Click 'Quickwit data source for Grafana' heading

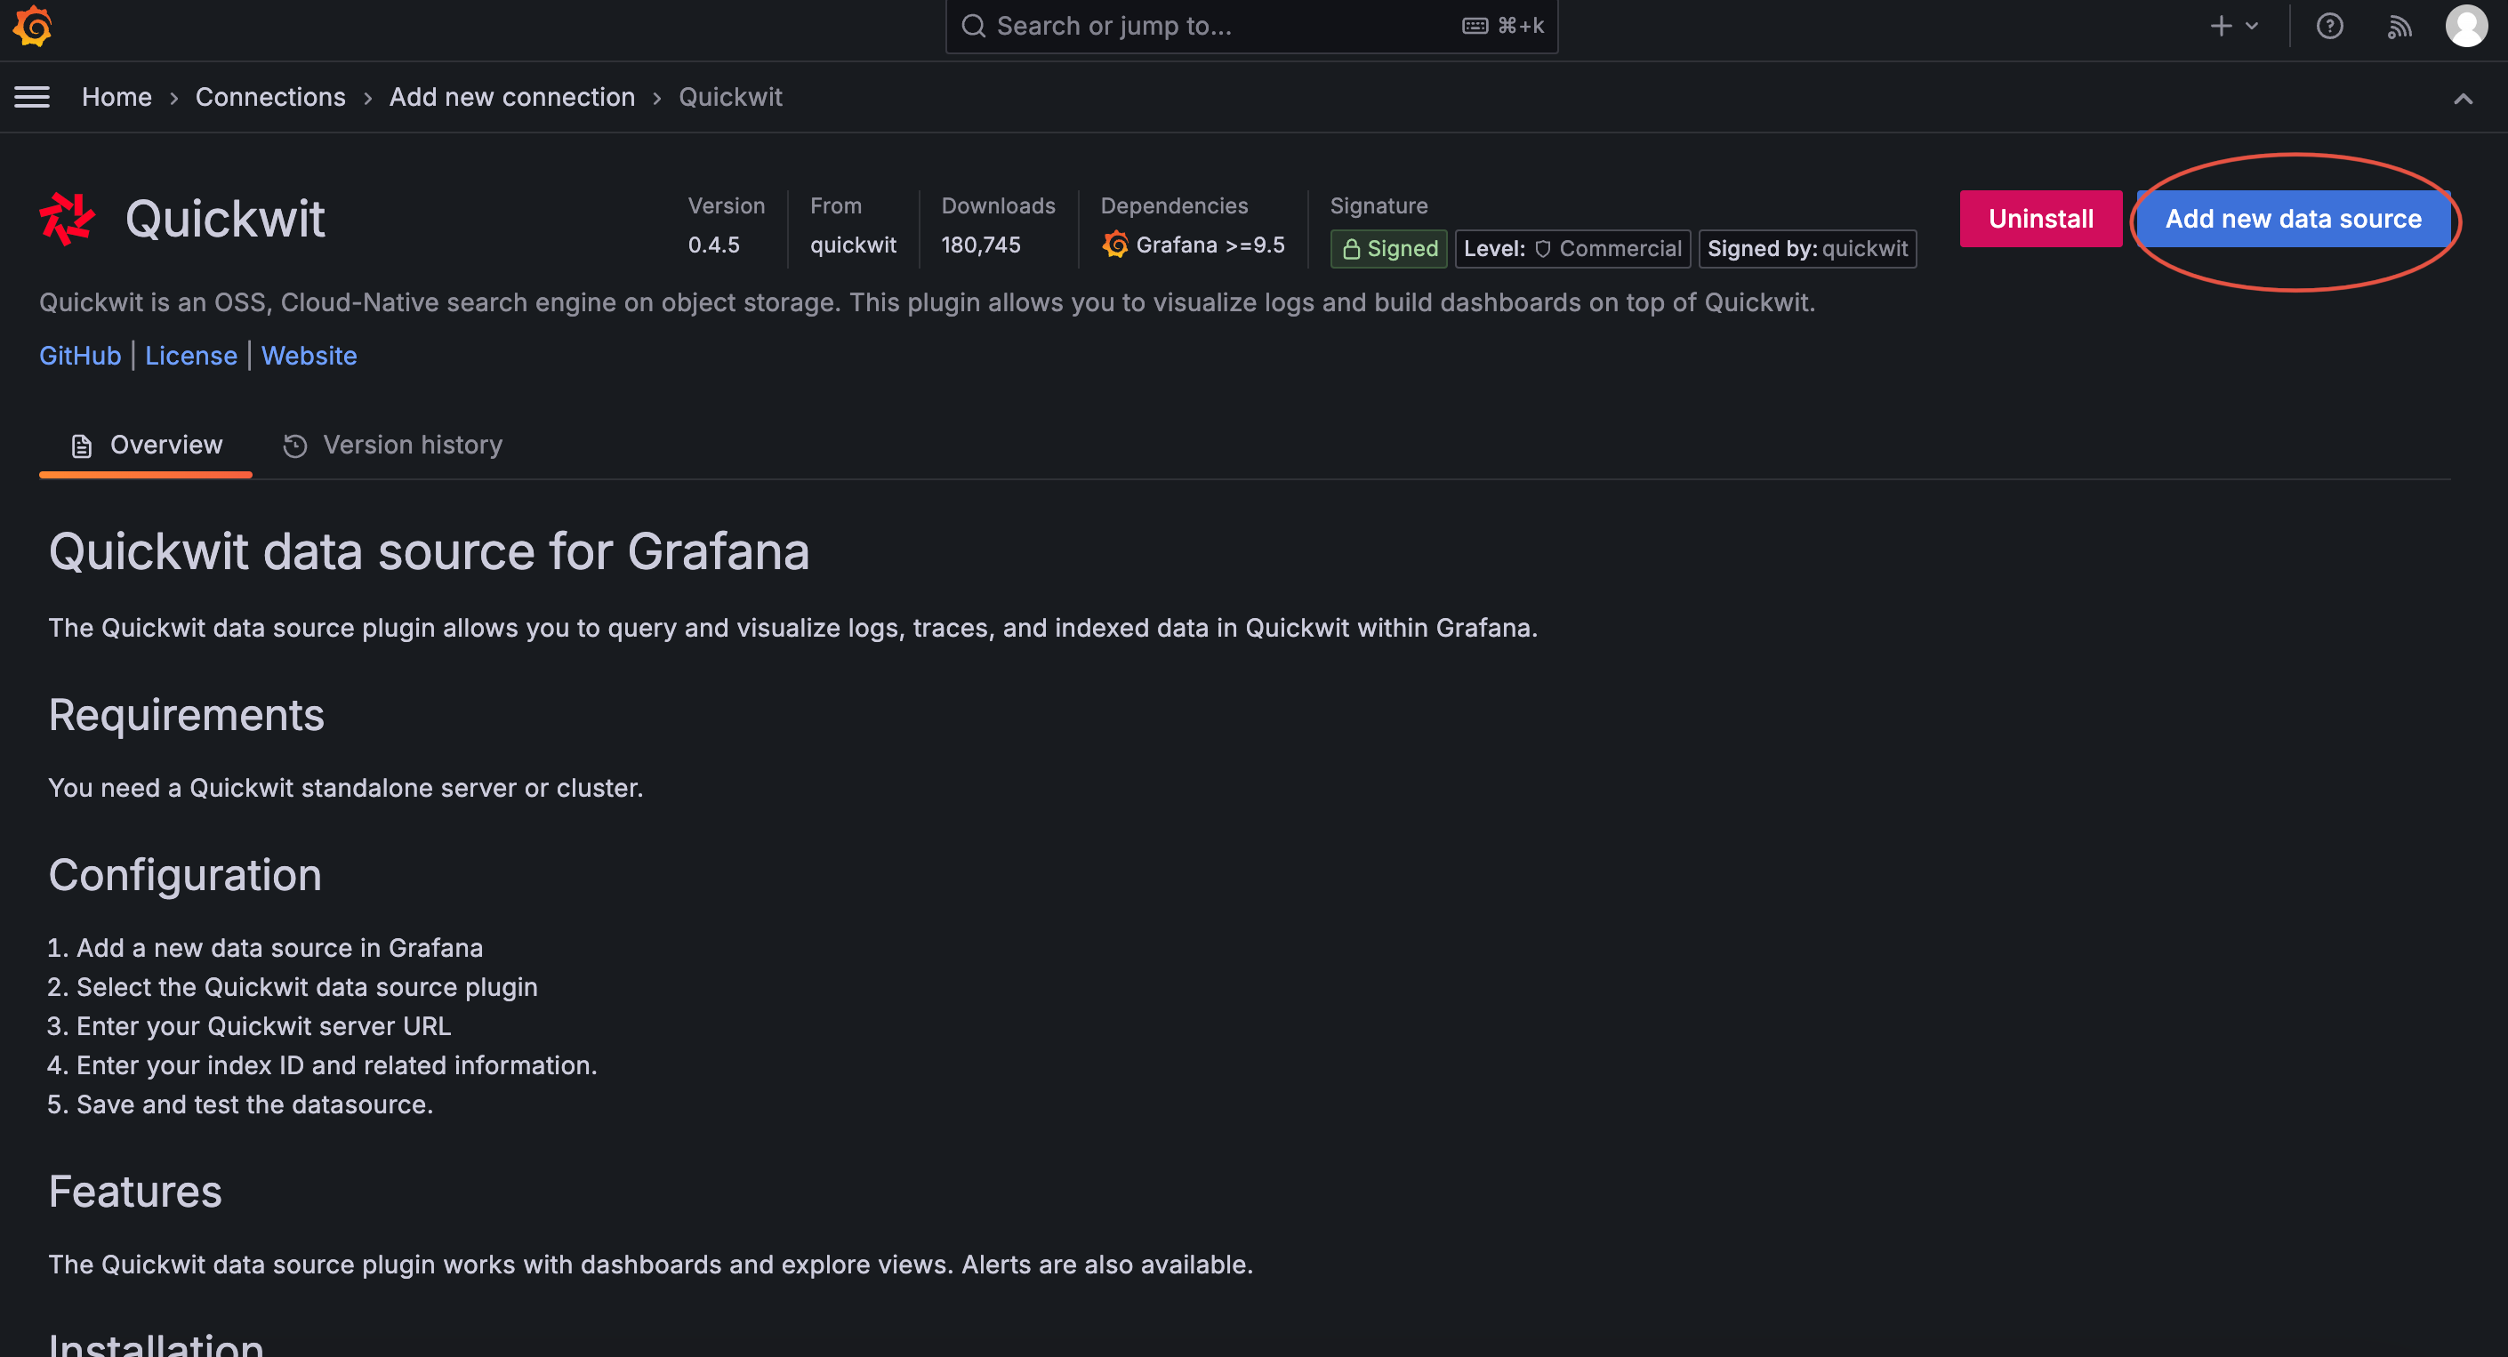(430, 552)
